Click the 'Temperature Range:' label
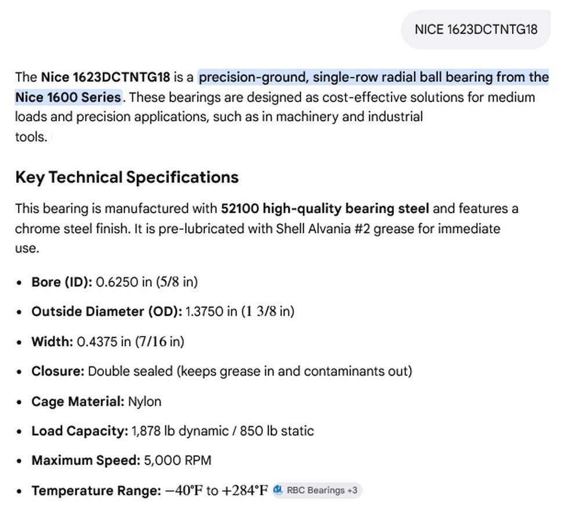Image resolution: width=580 pixels, height=506 pixels. [x=96, y=490]
